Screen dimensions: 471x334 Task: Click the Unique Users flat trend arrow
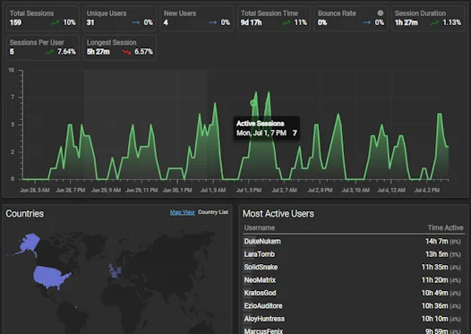135,22
